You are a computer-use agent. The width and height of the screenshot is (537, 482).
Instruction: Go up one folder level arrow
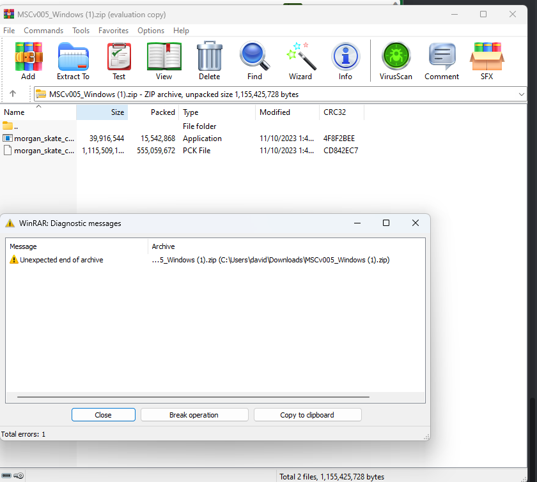(x=13, y=94)
